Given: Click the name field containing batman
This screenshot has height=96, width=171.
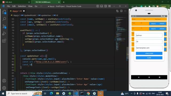Looking at the screenshot, I should click(149, 35).
